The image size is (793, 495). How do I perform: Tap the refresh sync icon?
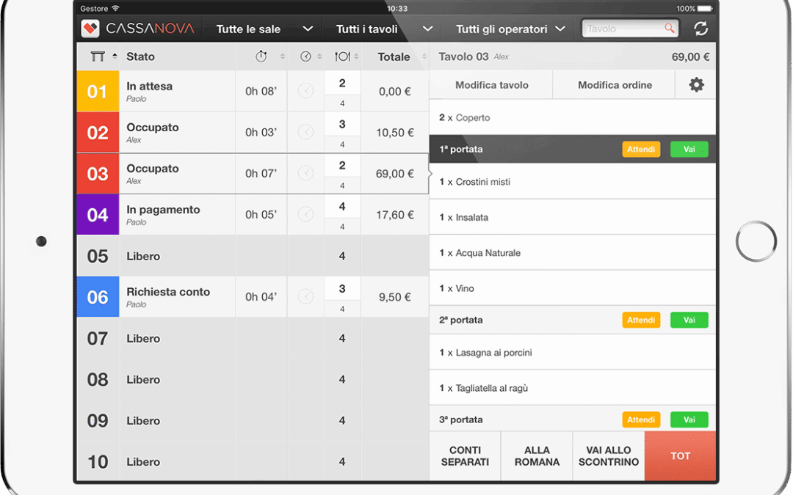click(700, 29)
